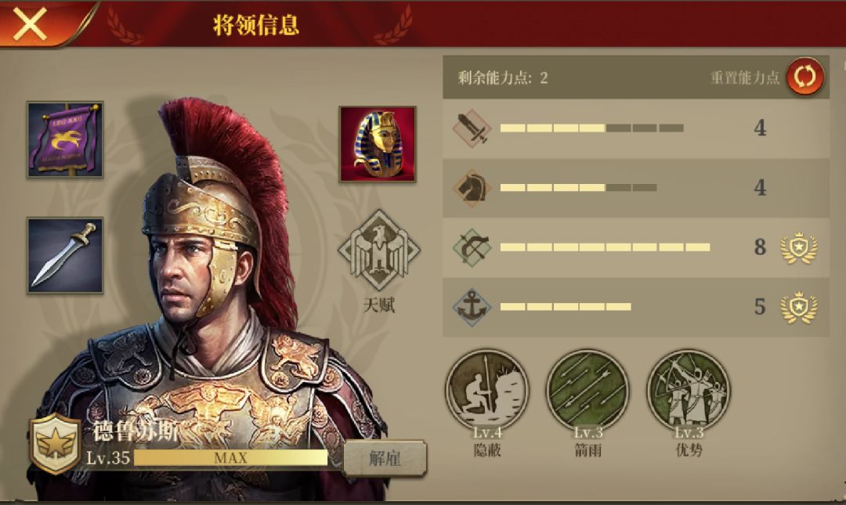Select the 箭雨 Lv.3 arrow rain skill
Image resolution: width=846 pixels, height=505 pixels.
click(587, 391)
